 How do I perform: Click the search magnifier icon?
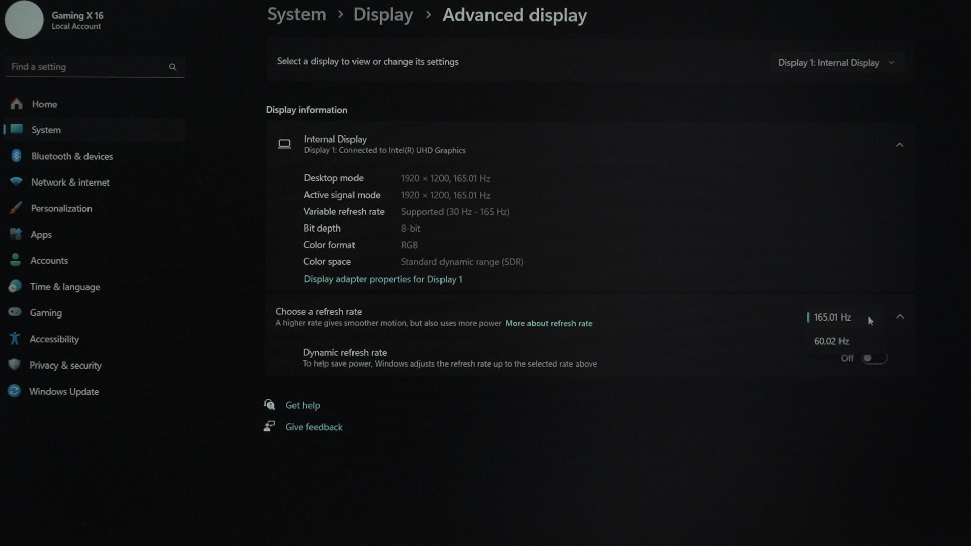(173, 67)
